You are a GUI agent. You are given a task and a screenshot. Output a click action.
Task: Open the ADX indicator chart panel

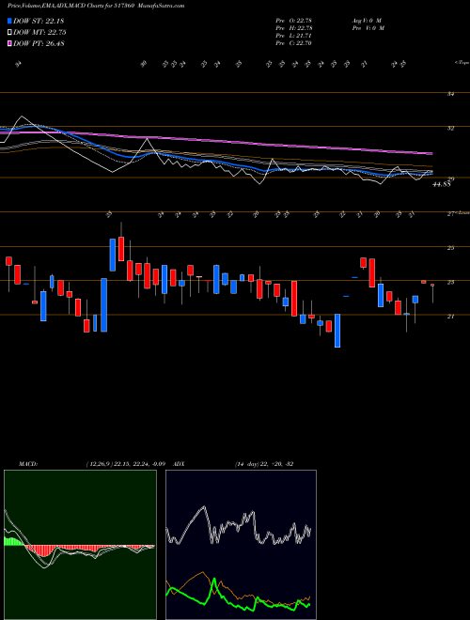241,545
